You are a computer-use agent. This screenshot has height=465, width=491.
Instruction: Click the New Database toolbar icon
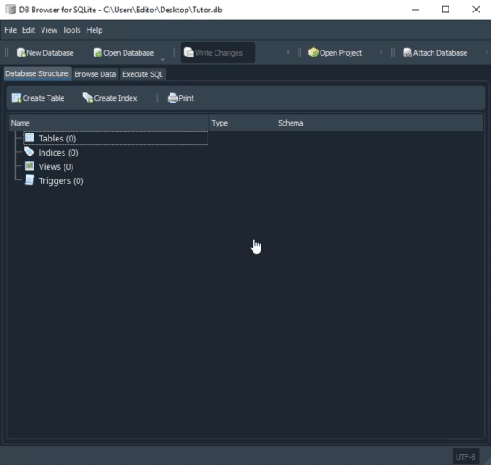coord(20,52)
